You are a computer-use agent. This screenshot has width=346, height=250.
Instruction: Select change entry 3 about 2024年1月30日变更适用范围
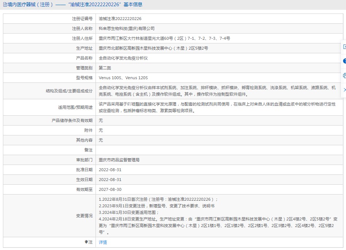click(129, 212)
